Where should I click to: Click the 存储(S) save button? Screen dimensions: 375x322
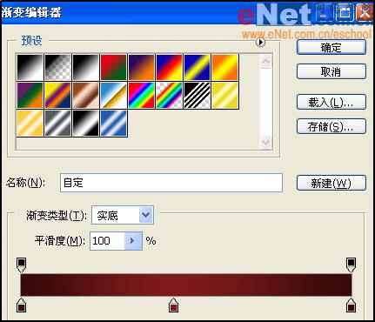tap(331, 126)
